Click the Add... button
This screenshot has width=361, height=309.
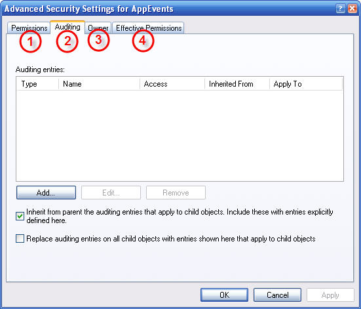tap(46, 192)
